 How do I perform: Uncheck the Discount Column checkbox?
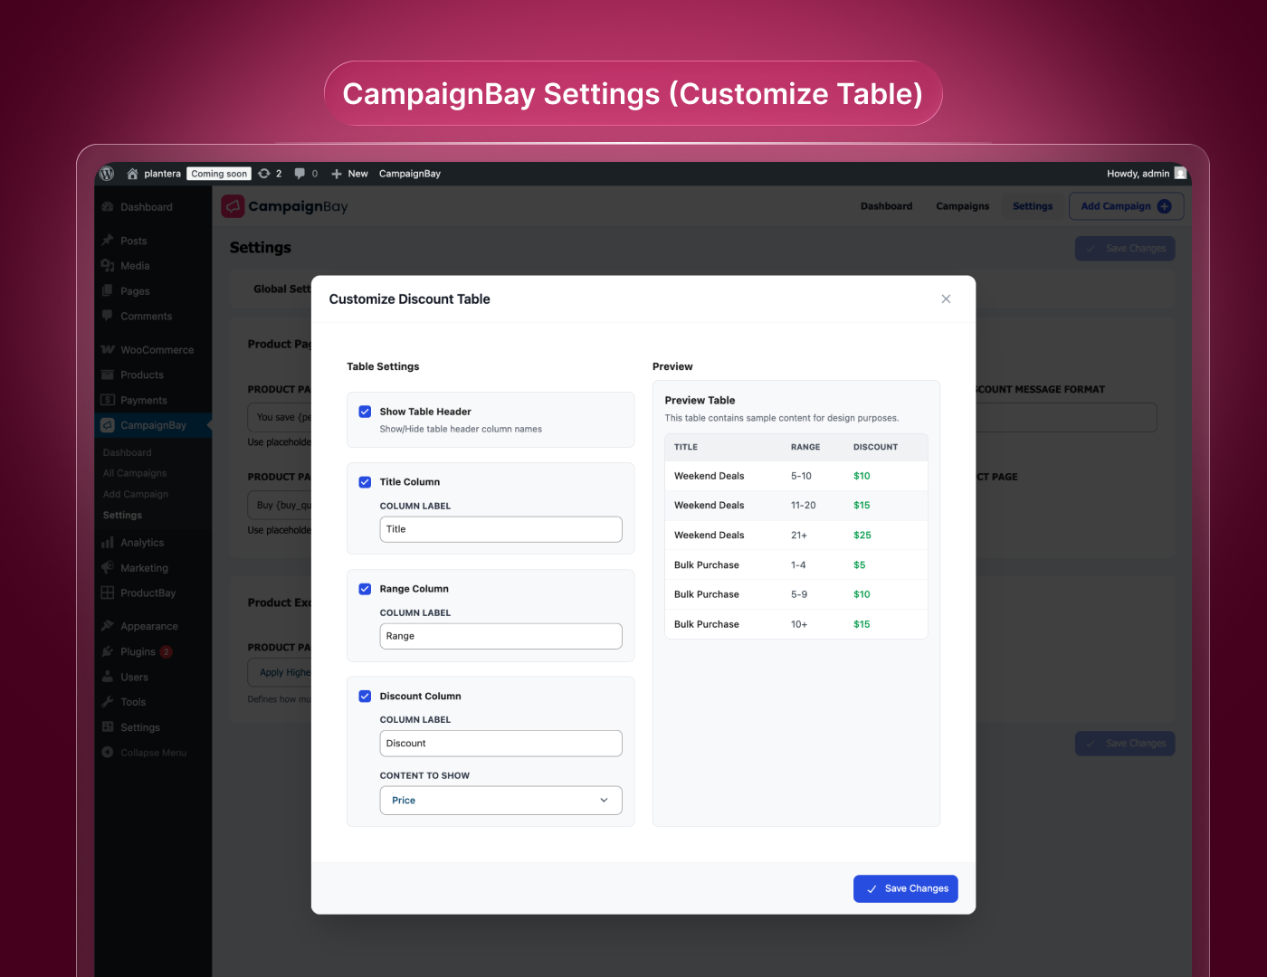pos(365,697)
